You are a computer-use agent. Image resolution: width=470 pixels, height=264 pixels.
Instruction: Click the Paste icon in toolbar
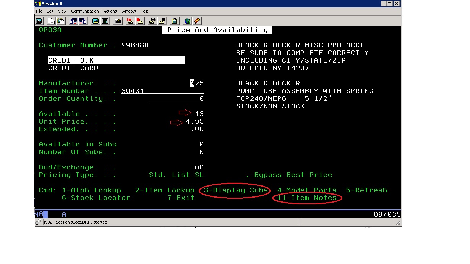click(60, 21)
